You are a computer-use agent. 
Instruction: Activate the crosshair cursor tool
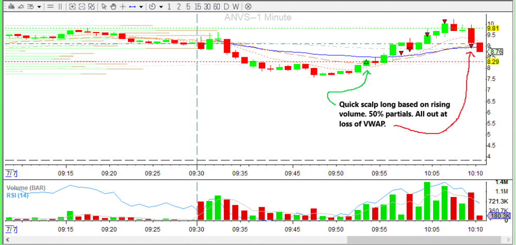122,7
